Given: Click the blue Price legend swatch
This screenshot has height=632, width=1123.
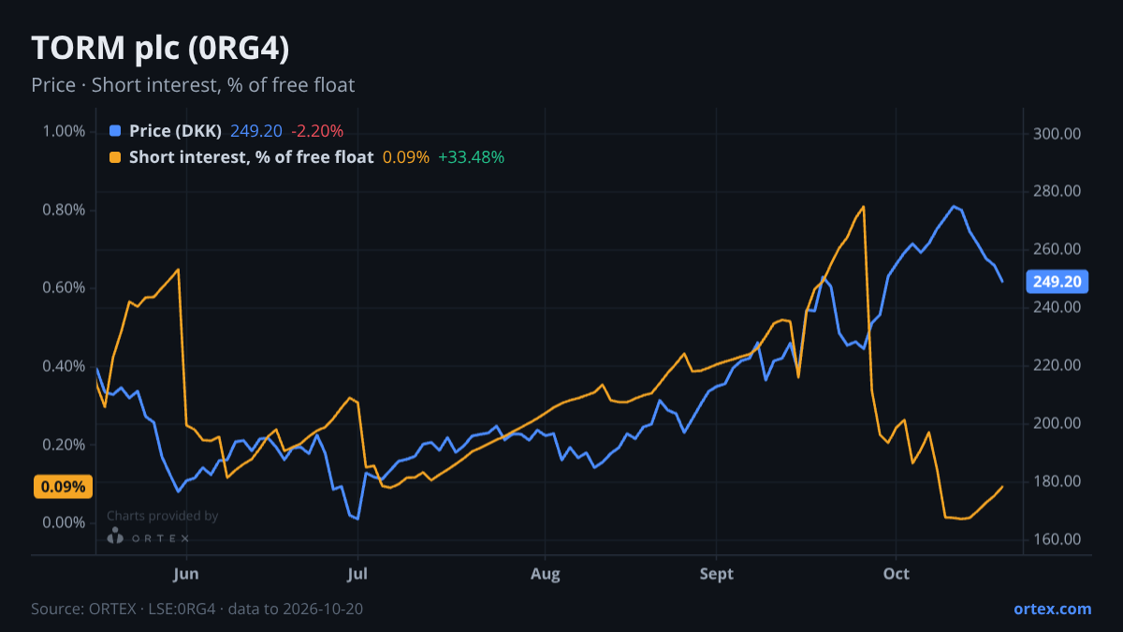Looking at the screenshot, I should pos(115,131).
